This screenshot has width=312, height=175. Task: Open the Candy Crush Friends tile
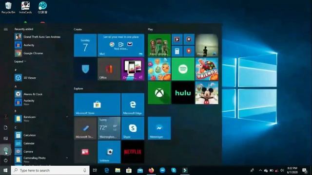[207, 69]
